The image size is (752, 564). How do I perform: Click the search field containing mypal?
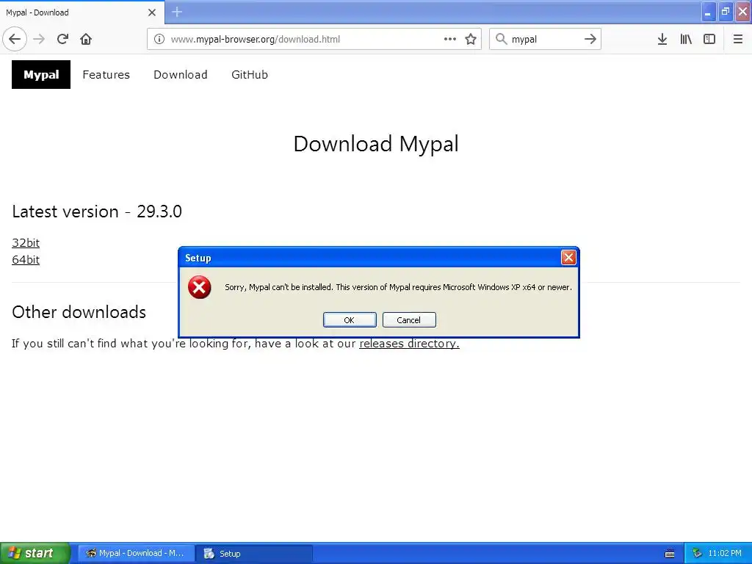click(x=544, y=40)
